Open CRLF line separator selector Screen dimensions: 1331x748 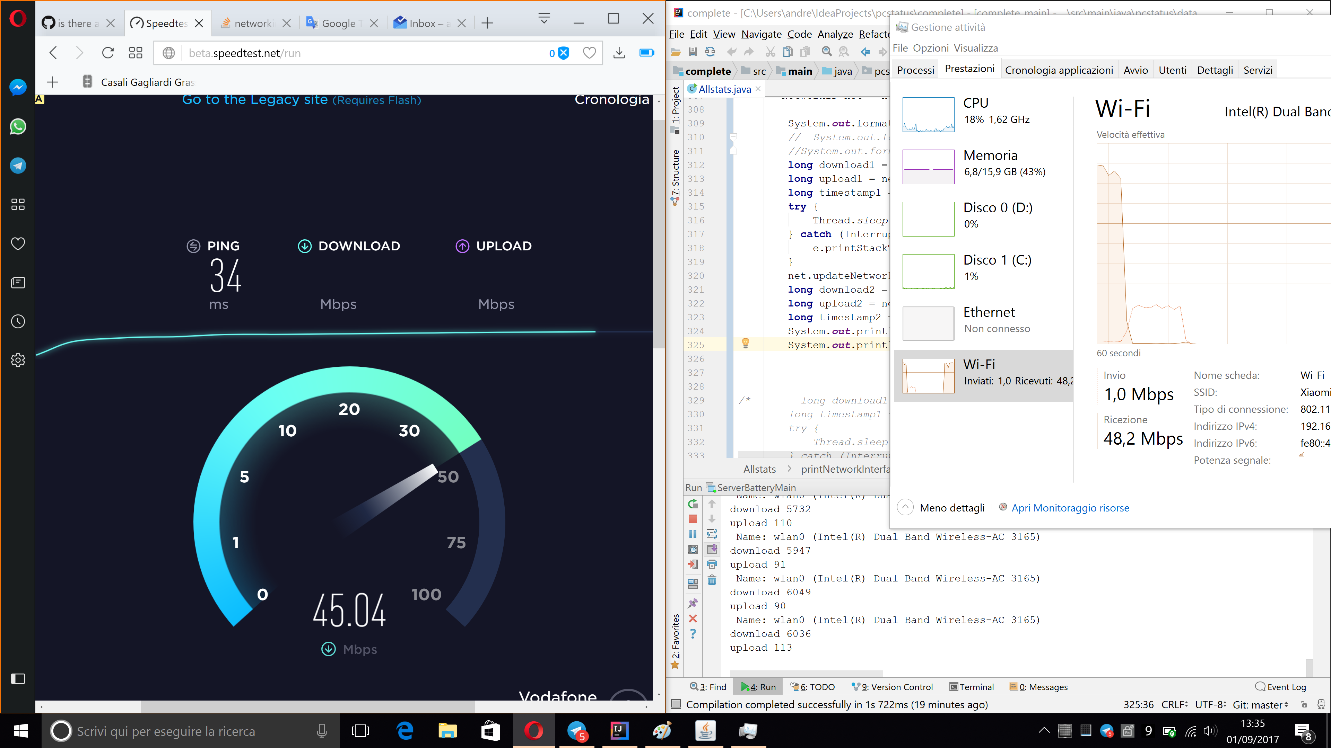point(1174,705)
